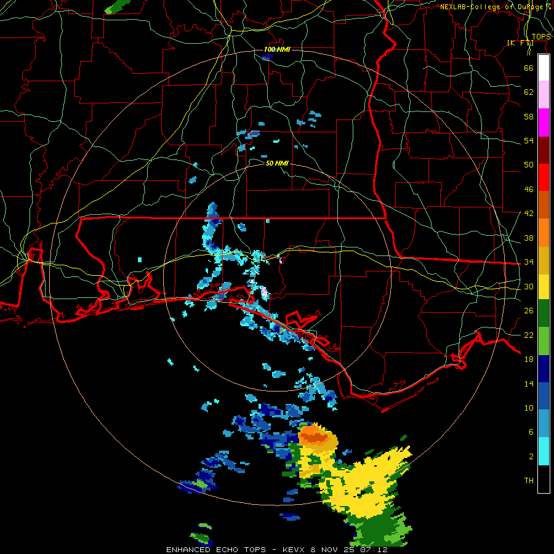Click the 14 scale label
The image size is (554, 554).
point(529,383)
